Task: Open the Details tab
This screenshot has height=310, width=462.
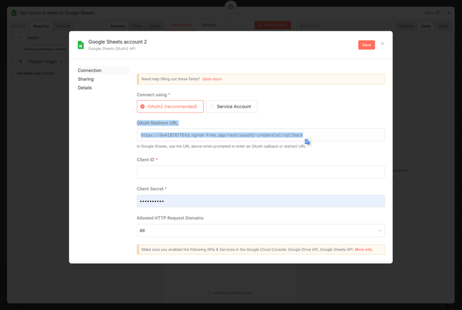Action: (x=85, y=88)
